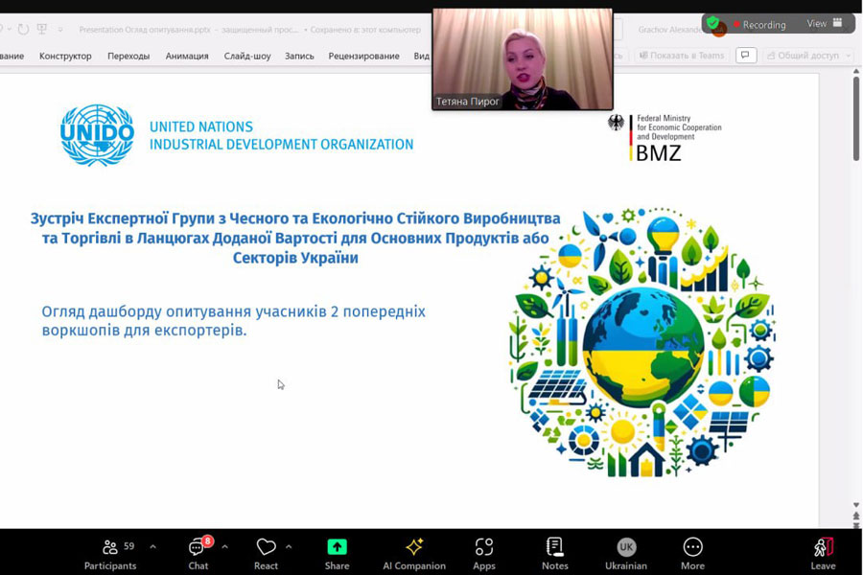Click the scrollbar down arrow

coord(856,505)
